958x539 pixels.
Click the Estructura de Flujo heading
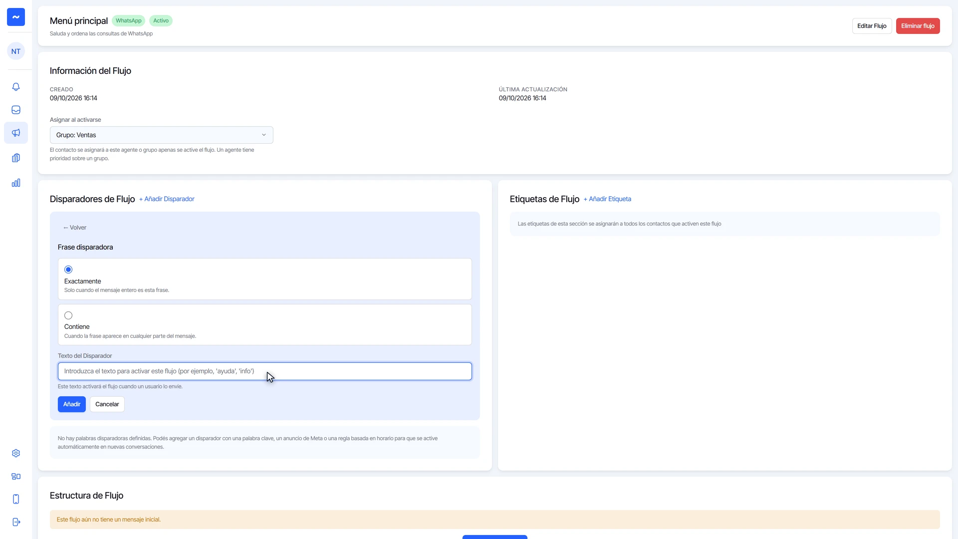[86, 496]
